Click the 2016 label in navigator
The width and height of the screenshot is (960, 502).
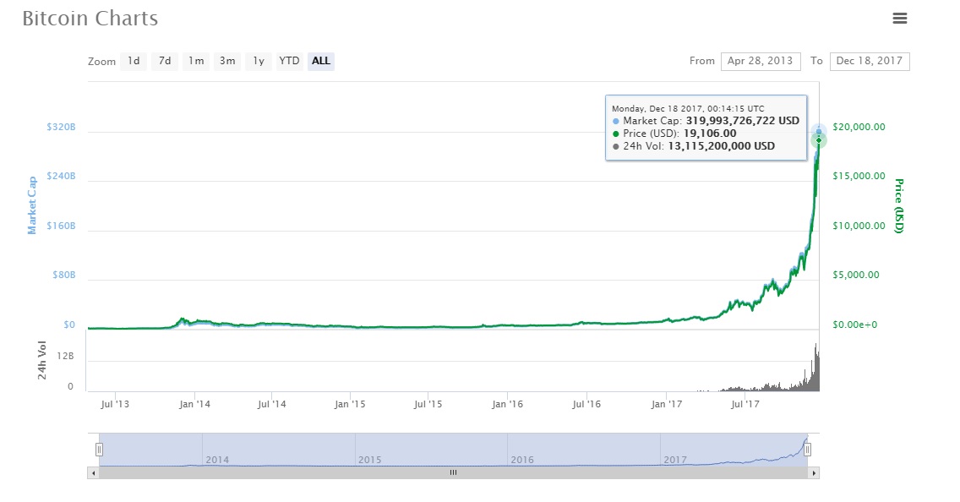522,460
